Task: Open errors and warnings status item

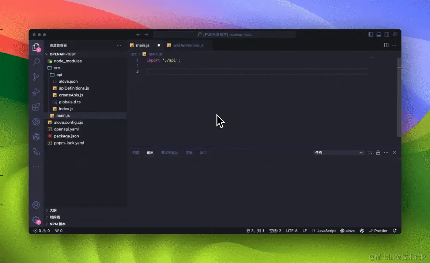Action: pyautogui.click(x=42, y=231)
